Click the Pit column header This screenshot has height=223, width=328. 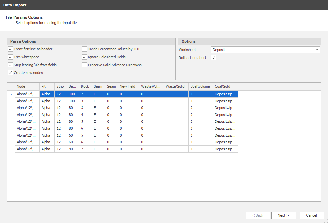pyautogui.click(x=47, y=86)
